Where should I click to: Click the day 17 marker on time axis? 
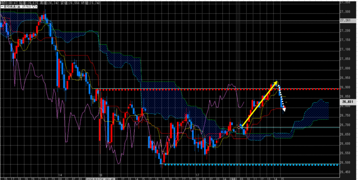pos(197,174)
